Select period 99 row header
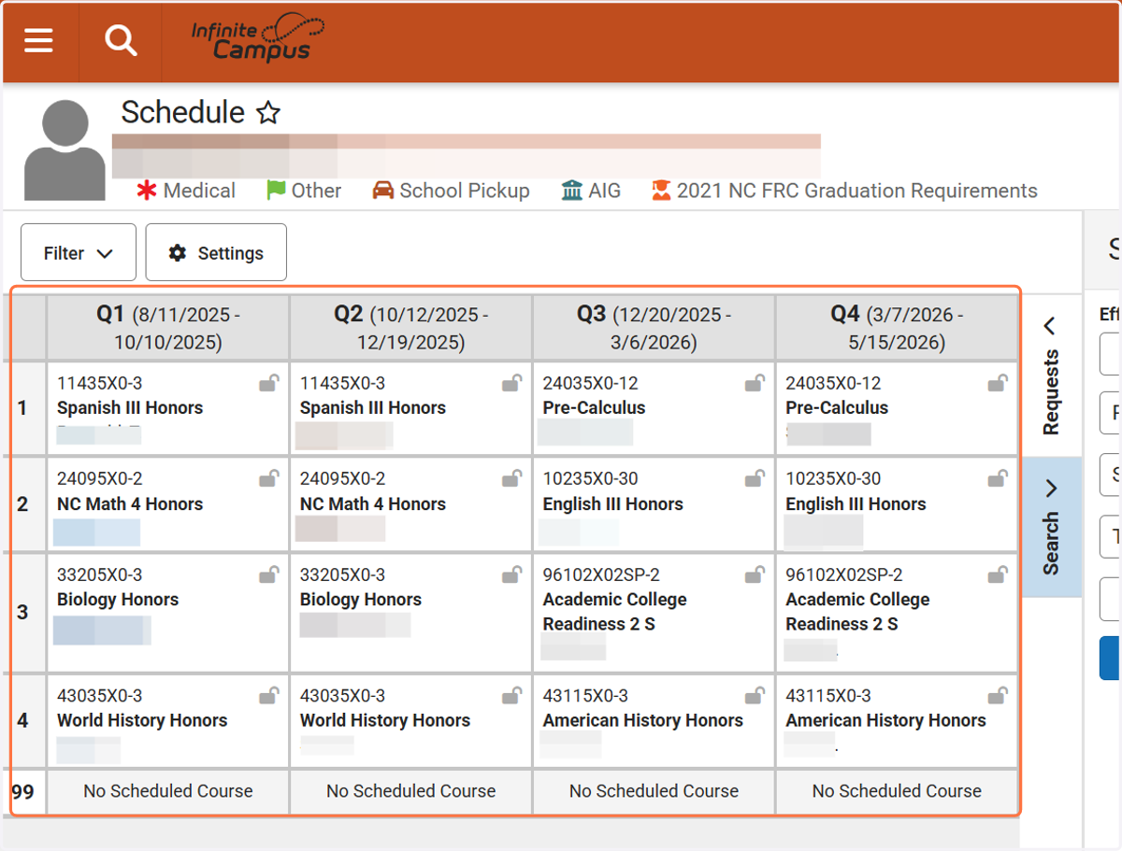Screen dimensions: 1122x851 [x=24, y=792]
